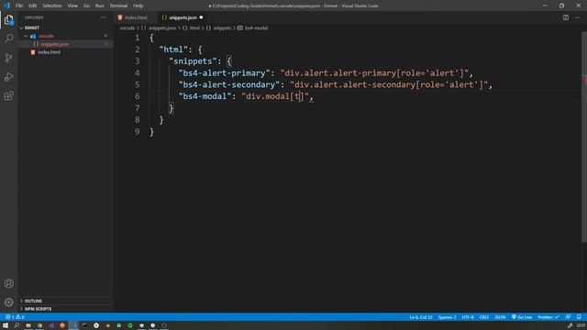Open the Selection menu
This screenshot has width=587, height=330.
pyautogui.click(x=52, y=5)
